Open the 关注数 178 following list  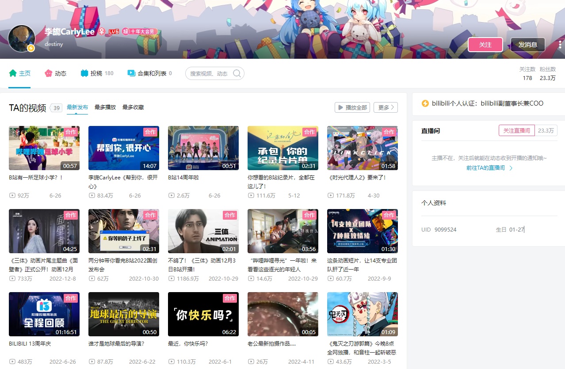tap(527, 73)
